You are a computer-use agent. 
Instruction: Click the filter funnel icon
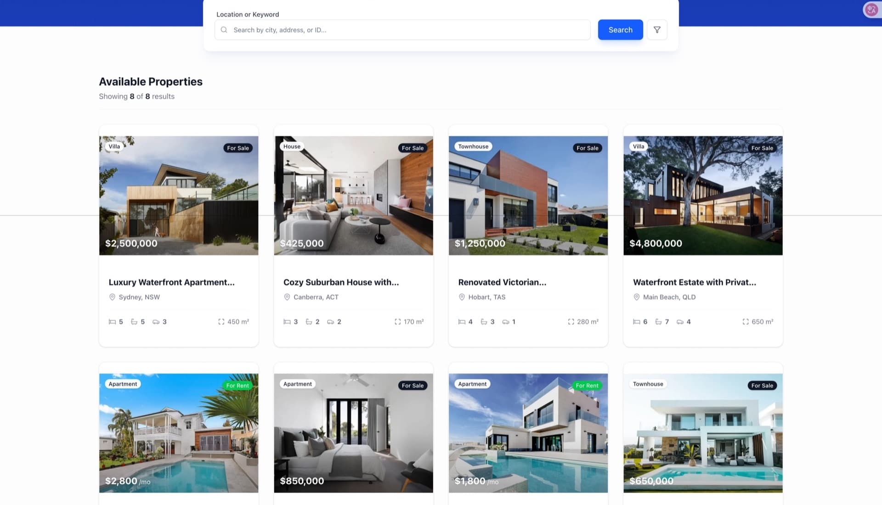pyautogui.click(x=657, y=30)
